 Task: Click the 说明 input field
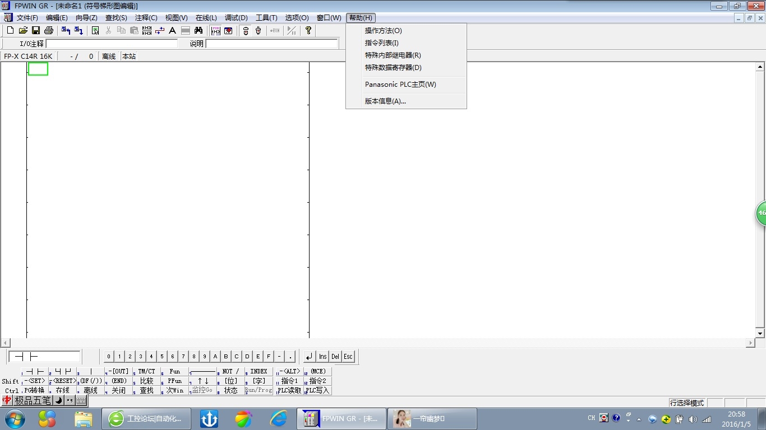272,44
